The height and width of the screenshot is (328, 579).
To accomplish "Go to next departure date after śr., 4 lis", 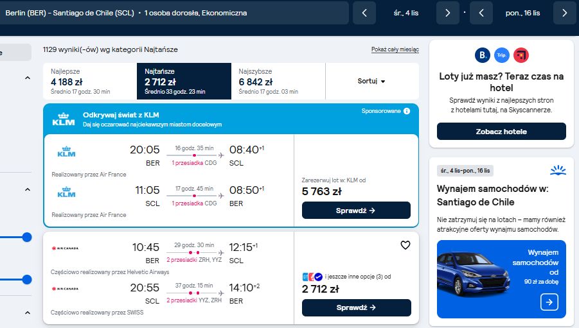I will pos(447,13).
